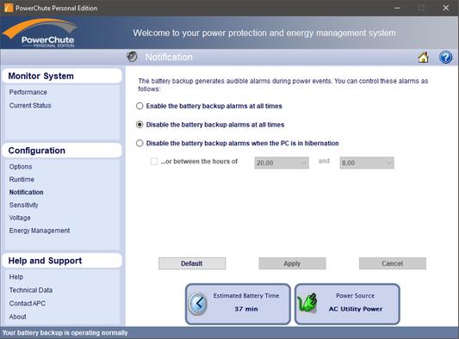Click the Home house icon
459x339 pixels.
pyautogui.click(x=423, y=58)
